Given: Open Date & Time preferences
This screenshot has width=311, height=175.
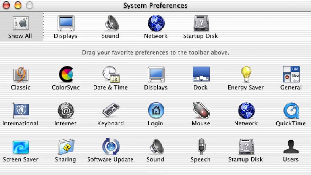Looking at the screenshot, I should (x=111, y=74).
